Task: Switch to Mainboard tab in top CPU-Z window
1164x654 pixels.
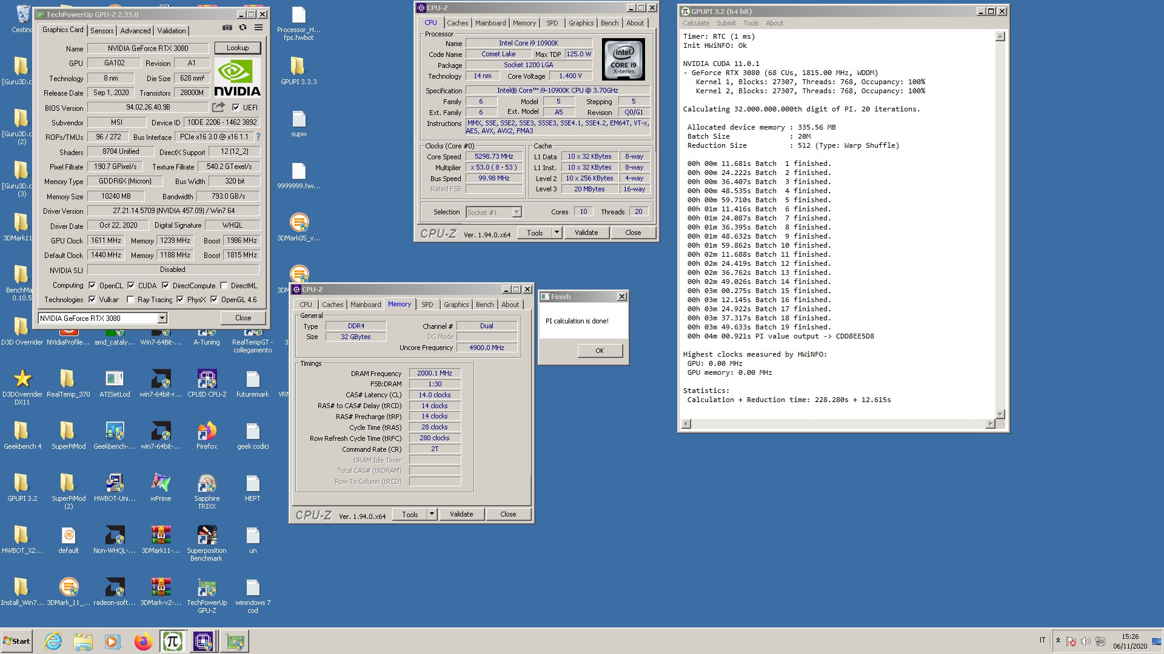Action: coord(490,23)
